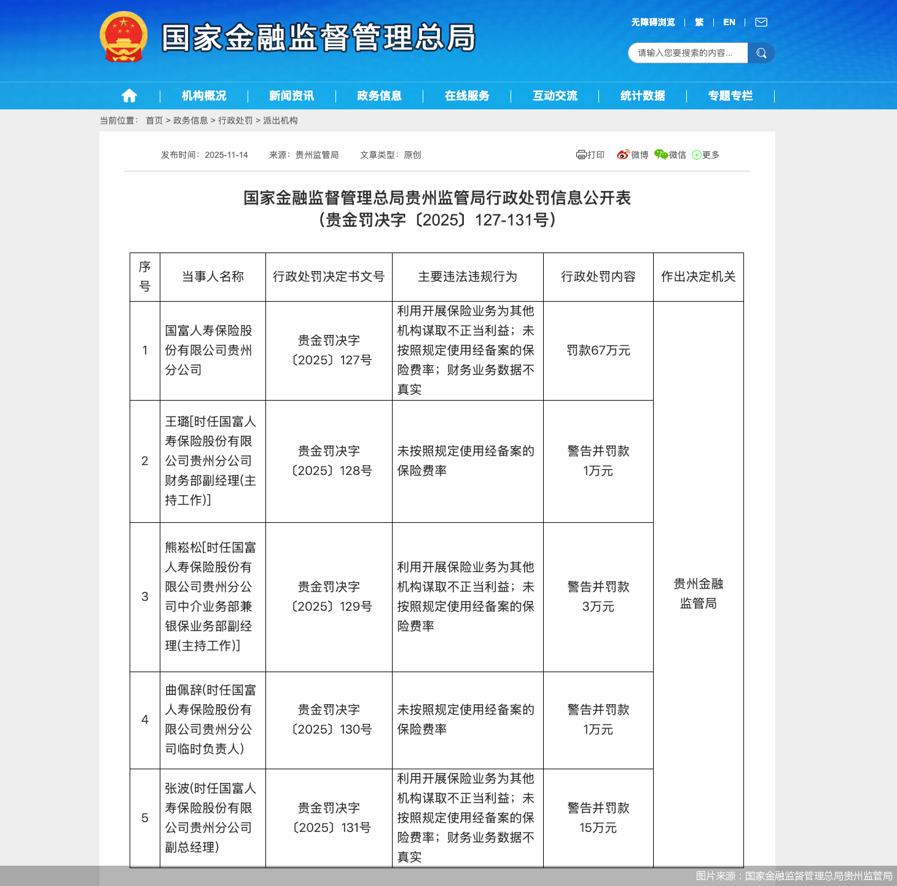Click the search magnifier icon
This screenshot has width=897, height=886.
tap(761, 53)
